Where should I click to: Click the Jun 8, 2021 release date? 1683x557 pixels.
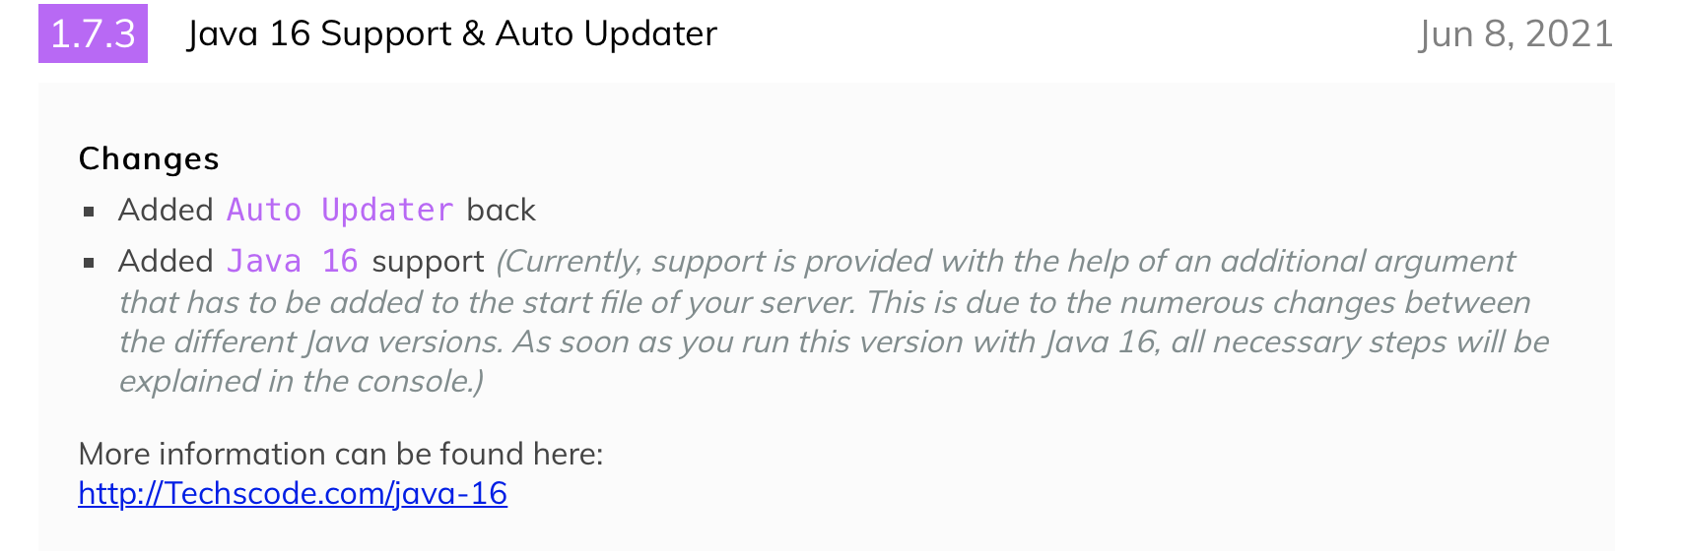[x=1515, y=33]
